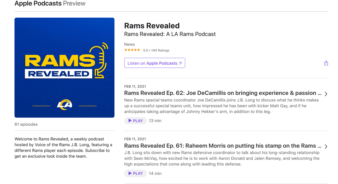Click FEB 11, 2021 date above episode 61
This screenshot has height=184, width=338.
click(135, 139)
